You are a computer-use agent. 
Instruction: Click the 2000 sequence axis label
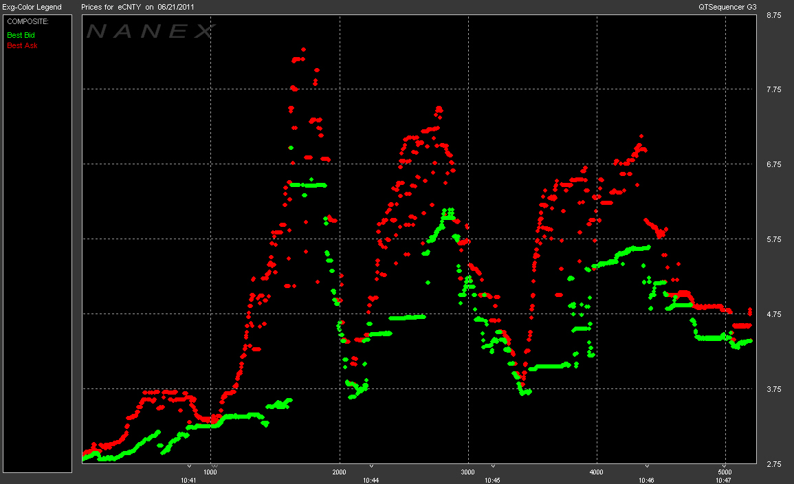(x=339, y=472)
